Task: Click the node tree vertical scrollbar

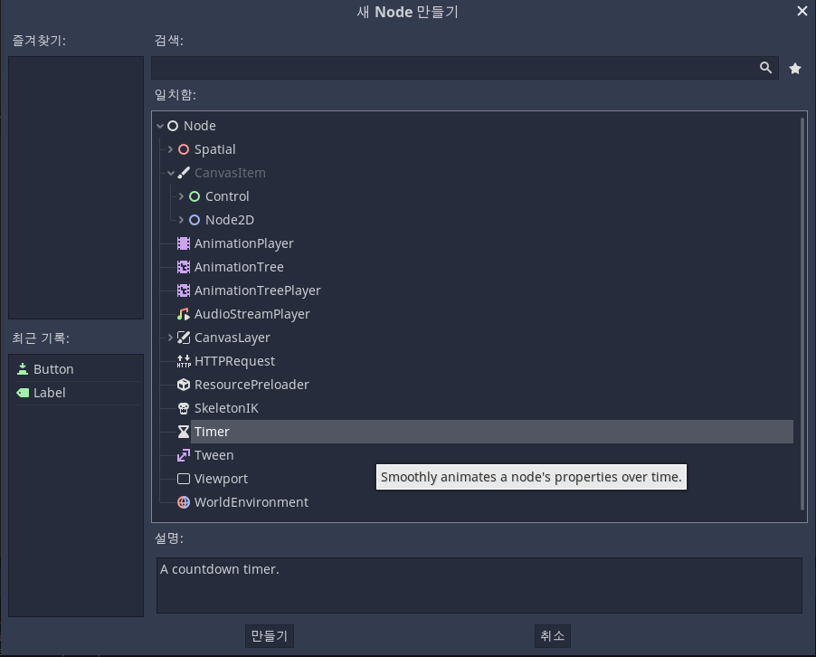Action: tap(802, 314)
